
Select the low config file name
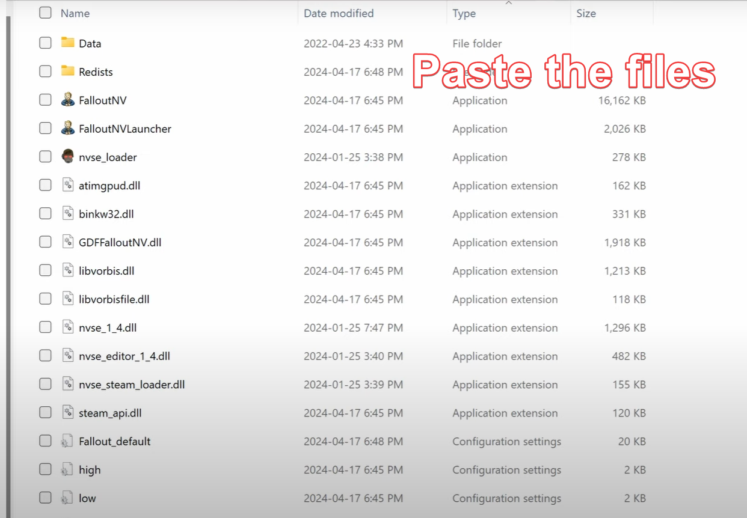[87, 499]
